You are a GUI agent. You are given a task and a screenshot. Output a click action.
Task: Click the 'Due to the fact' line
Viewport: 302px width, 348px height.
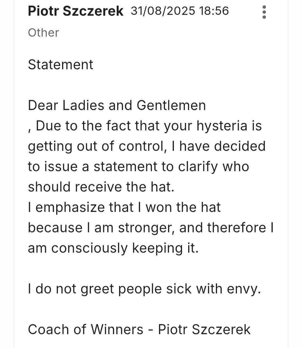(145, 126)
